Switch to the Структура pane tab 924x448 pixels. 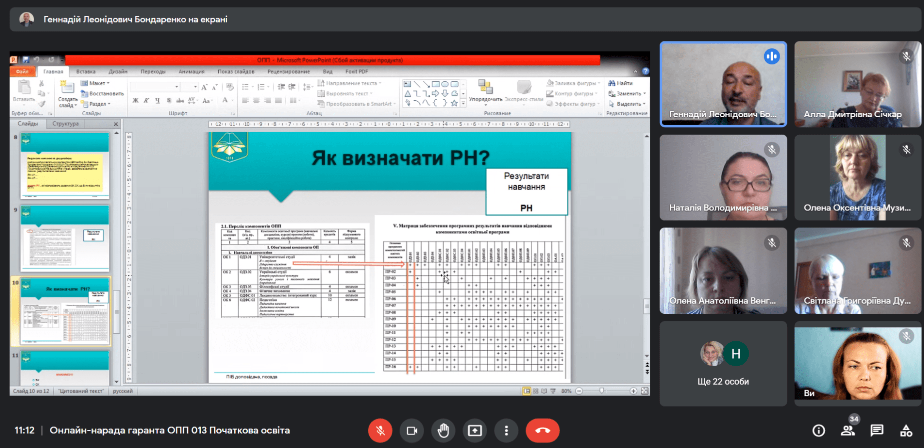pyautogui.click(x=65, y=124)
